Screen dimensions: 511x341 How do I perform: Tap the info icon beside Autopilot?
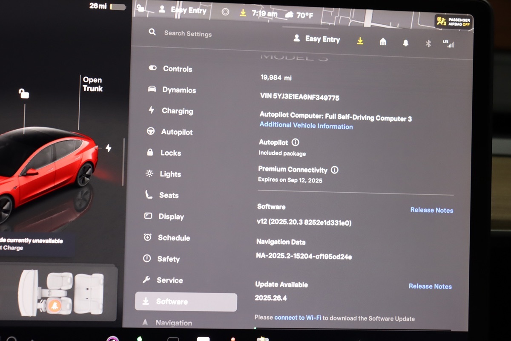(x=295, y=142)
